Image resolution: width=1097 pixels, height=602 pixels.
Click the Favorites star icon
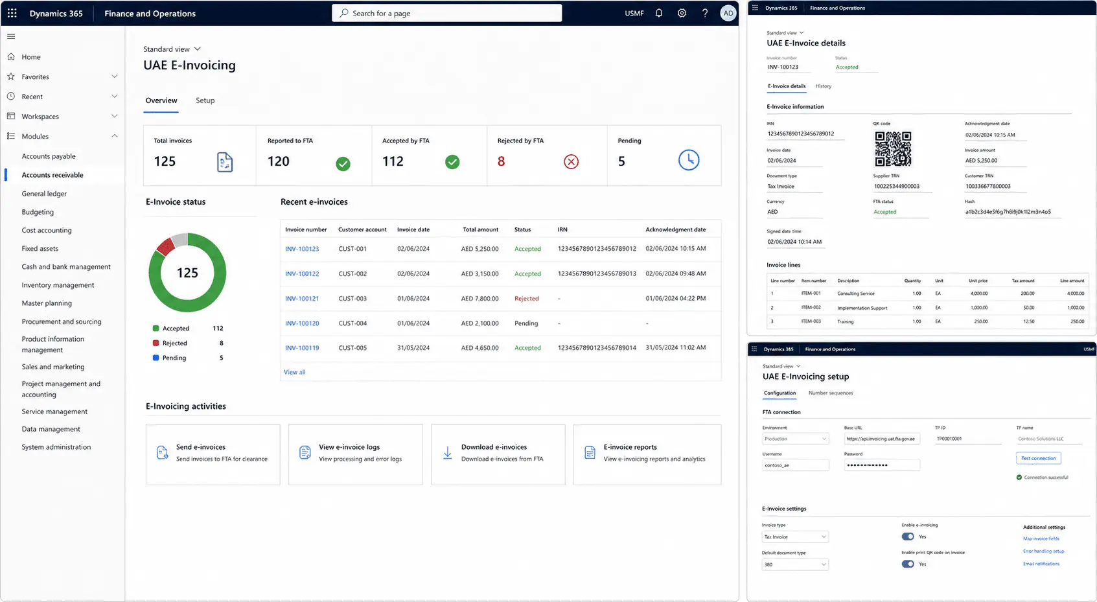coord(11,76)
